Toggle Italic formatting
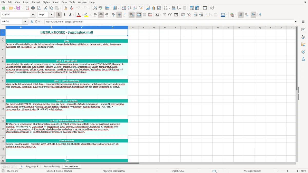The height and width of the screenshot is (173, 308). (x=64, y=15)
